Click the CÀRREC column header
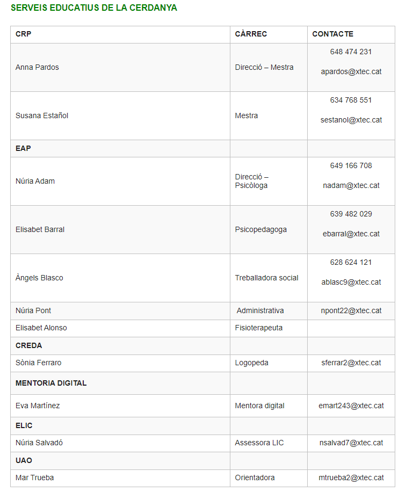This screenshot has height=492, width=406. [251, 34]
